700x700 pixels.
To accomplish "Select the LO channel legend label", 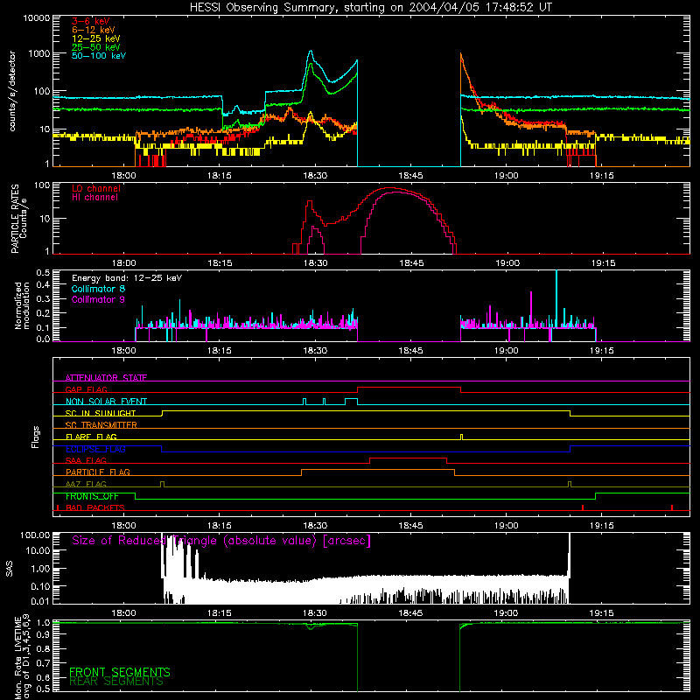I will coord(96,188).
